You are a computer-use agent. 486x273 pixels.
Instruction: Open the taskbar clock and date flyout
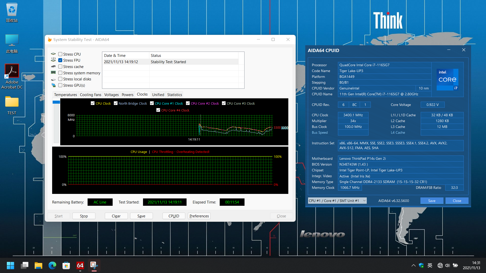pyautogui.click(x=471, y=265)
